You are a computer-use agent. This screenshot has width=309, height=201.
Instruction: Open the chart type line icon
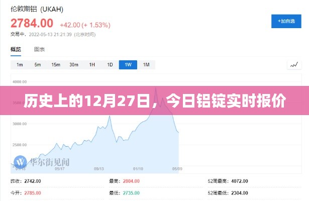[294, 65]
